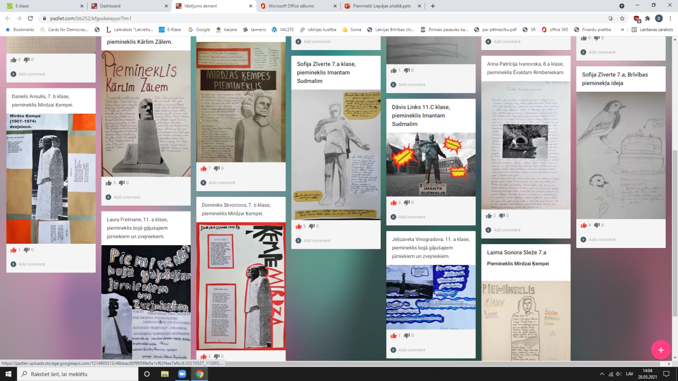The image size is (678, 381).
Task: Open the volume control in system tray
Action: pos(618,374)
